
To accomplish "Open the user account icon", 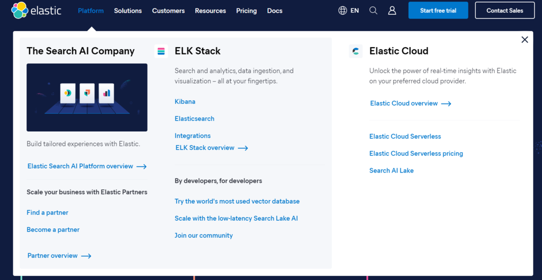I will point(392,11).
